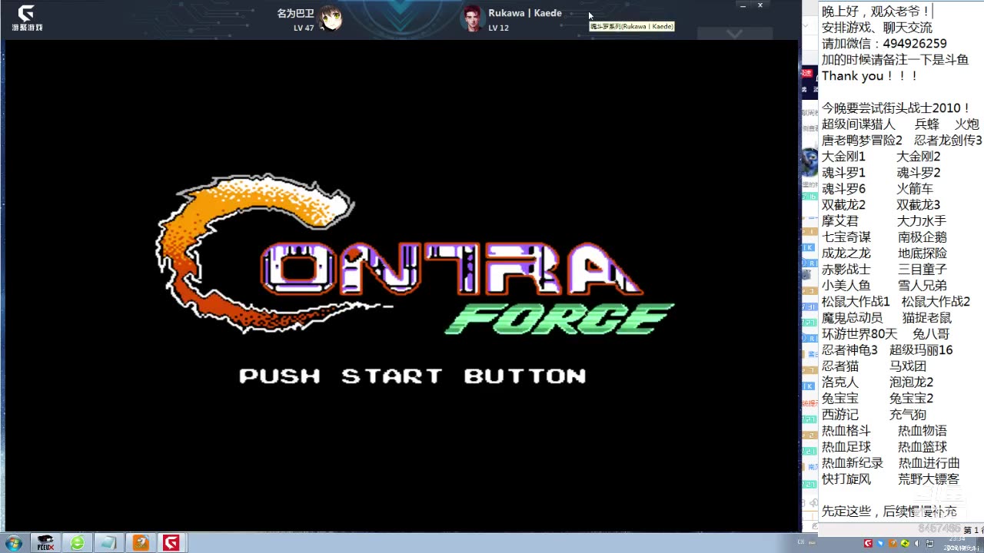Click the game entry 魔鬼总动员
984x553 pixels.
point(853,318)
